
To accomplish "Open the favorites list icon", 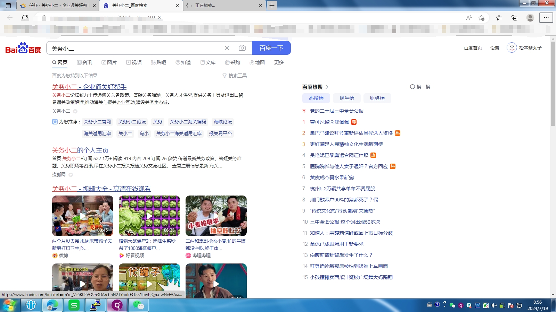I will pos(499,18).
